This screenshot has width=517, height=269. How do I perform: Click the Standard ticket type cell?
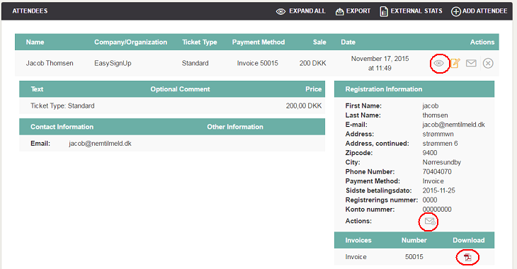[195, 63]
